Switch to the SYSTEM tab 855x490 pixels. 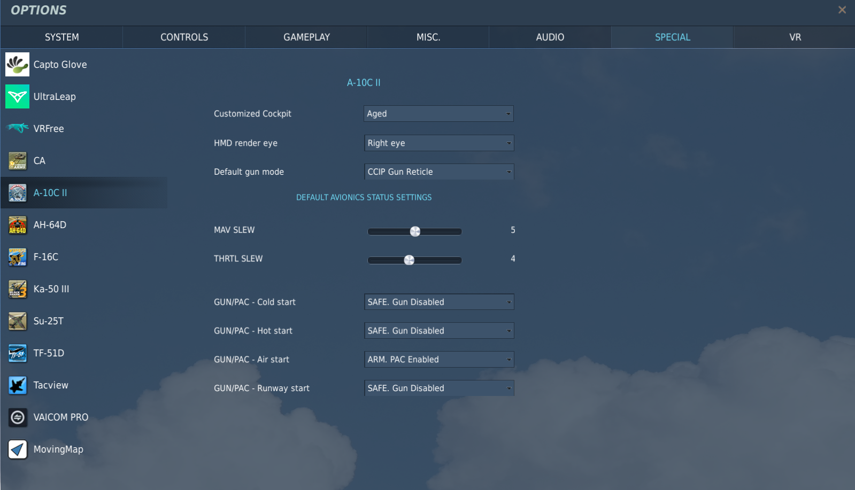tap(61, 37)
